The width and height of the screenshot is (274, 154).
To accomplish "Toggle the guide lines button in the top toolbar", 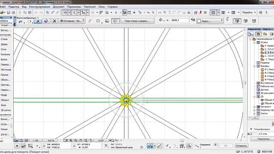I will coord(65,12).
